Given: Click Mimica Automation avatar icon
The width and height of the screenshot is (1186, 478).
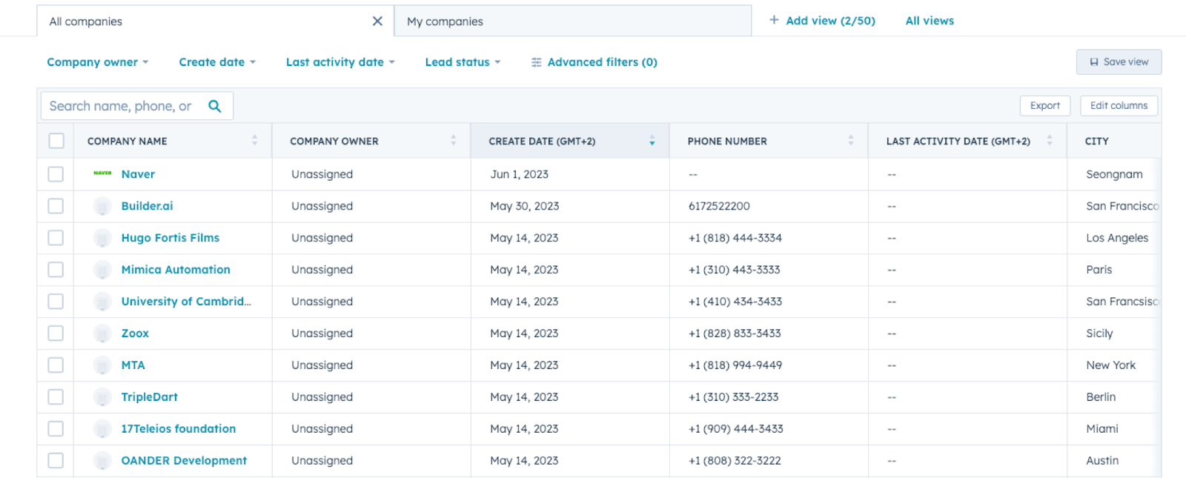Looking at the screenshot, I should [x=103, y=270].
